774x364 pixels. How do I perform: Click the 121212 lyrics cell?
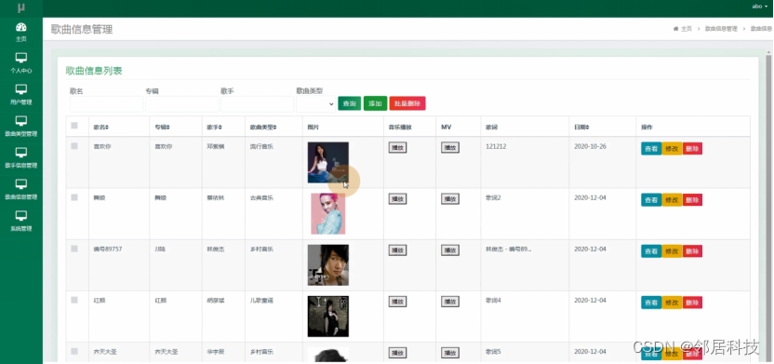[496, 147]
